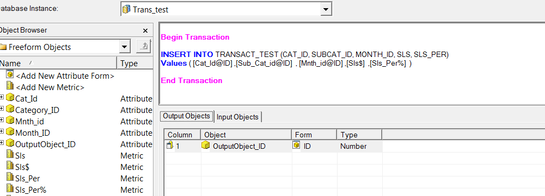This screenshot has width=545, height=196.
Task: Click the Values line in SQL editor
Action: [x=286, y=64]
